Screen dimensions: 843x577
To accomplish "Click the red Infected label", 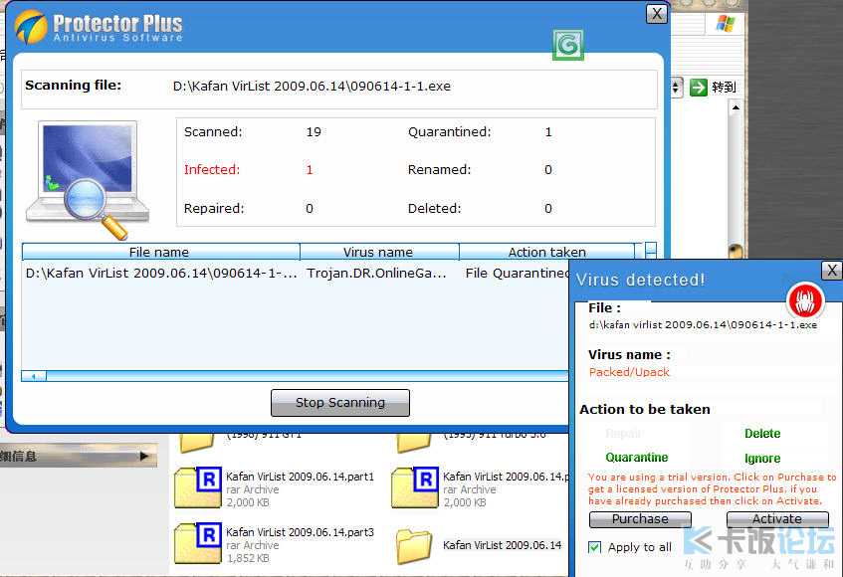I will click(212, 170).
